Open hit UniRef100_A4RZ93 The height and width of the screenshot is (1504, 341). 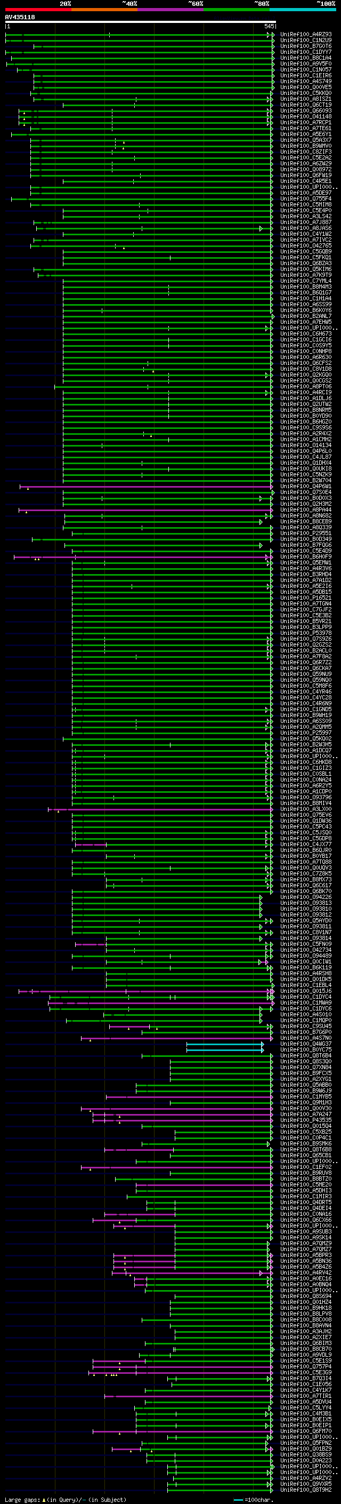[x=306, y=35]
